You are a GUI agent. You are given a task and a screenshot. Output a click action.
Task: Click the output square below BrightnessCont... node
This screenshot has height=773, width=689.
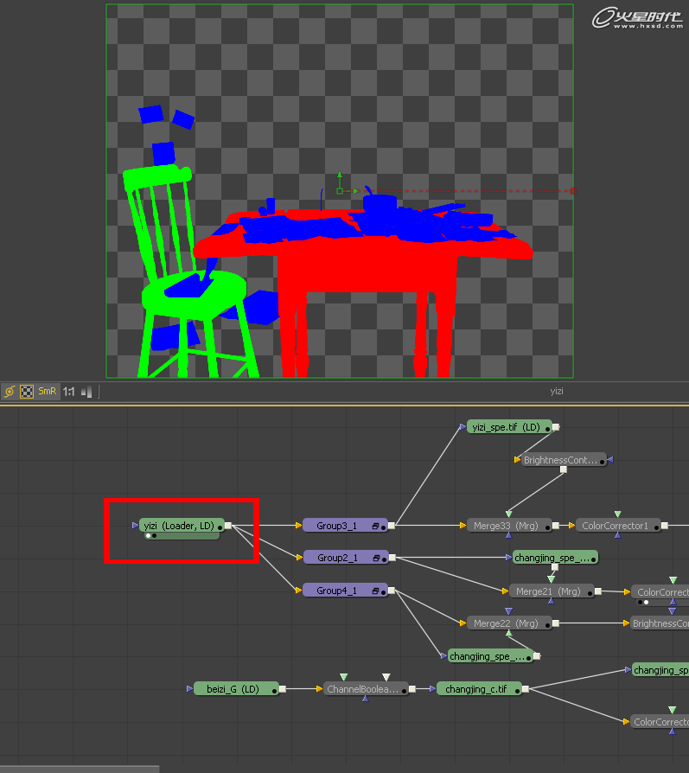click(564, 470)
